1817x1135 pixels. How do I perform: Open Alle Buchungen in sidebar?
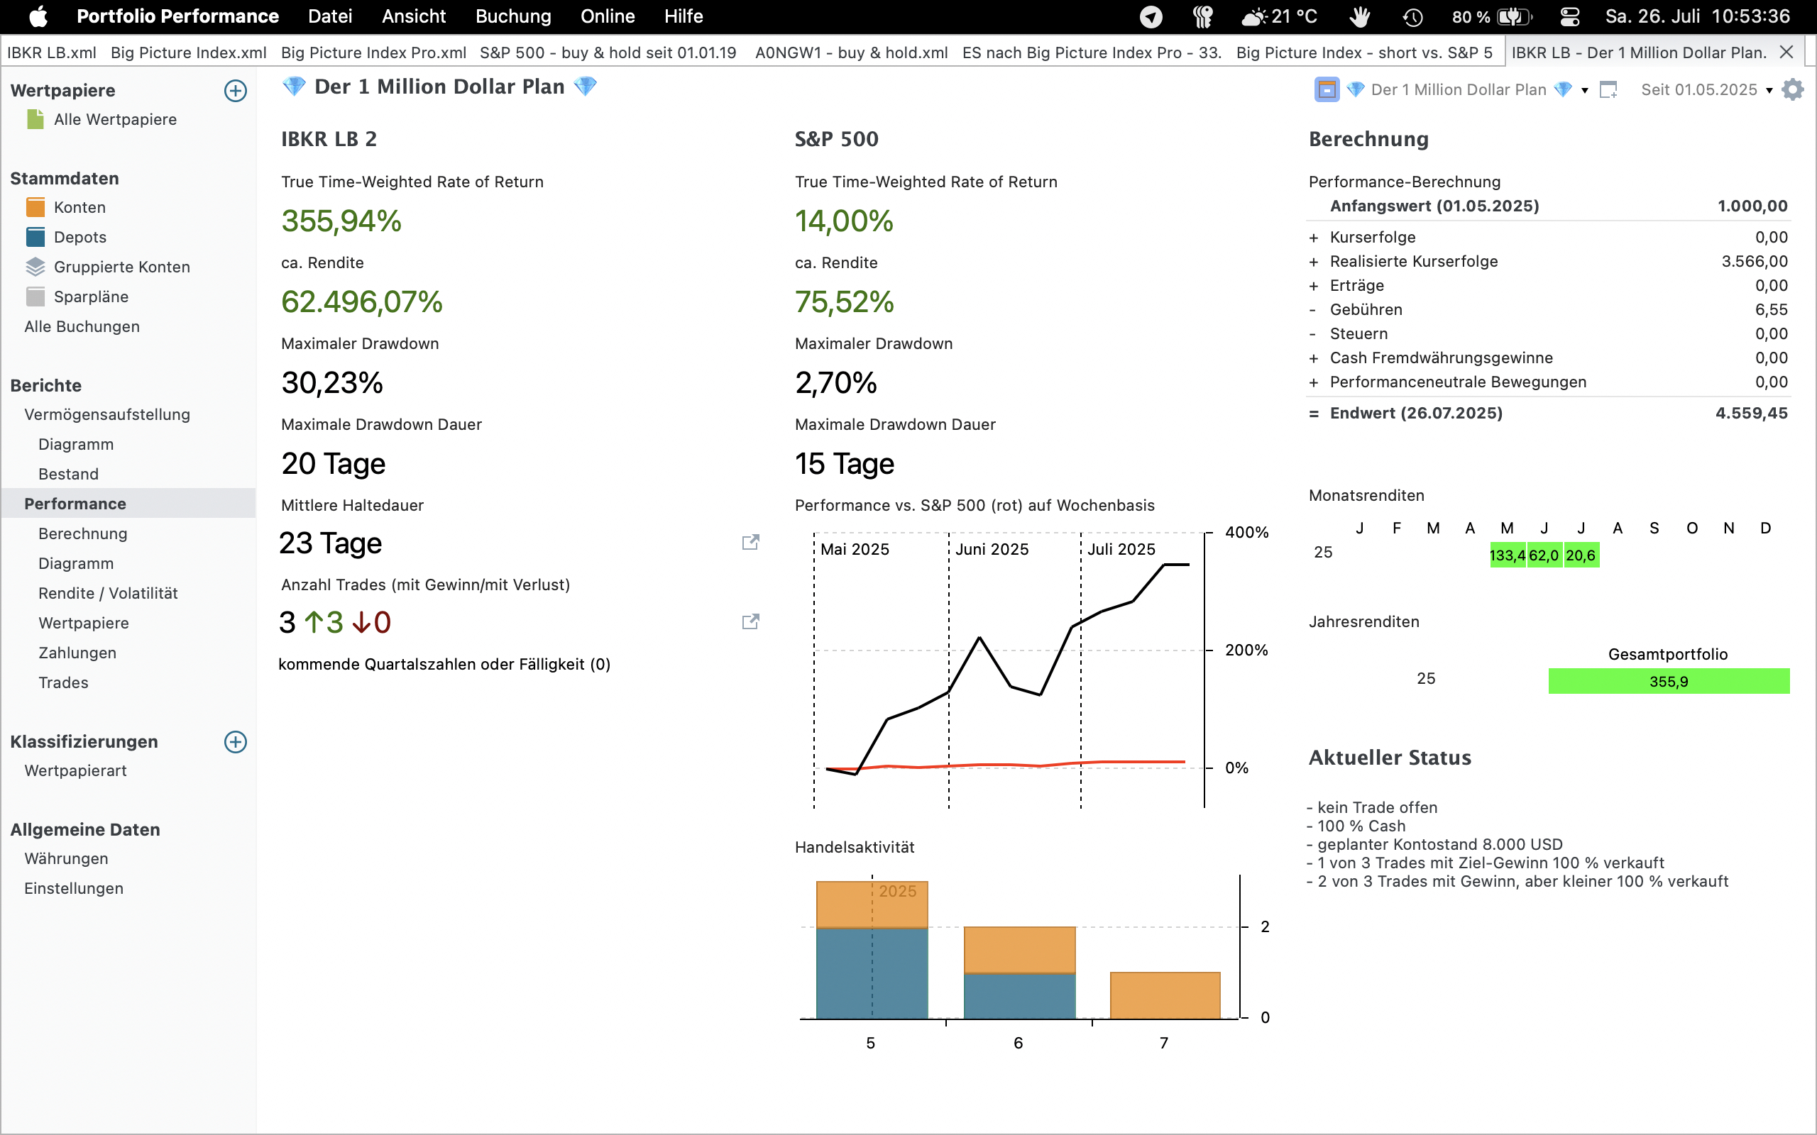point(82,326)
